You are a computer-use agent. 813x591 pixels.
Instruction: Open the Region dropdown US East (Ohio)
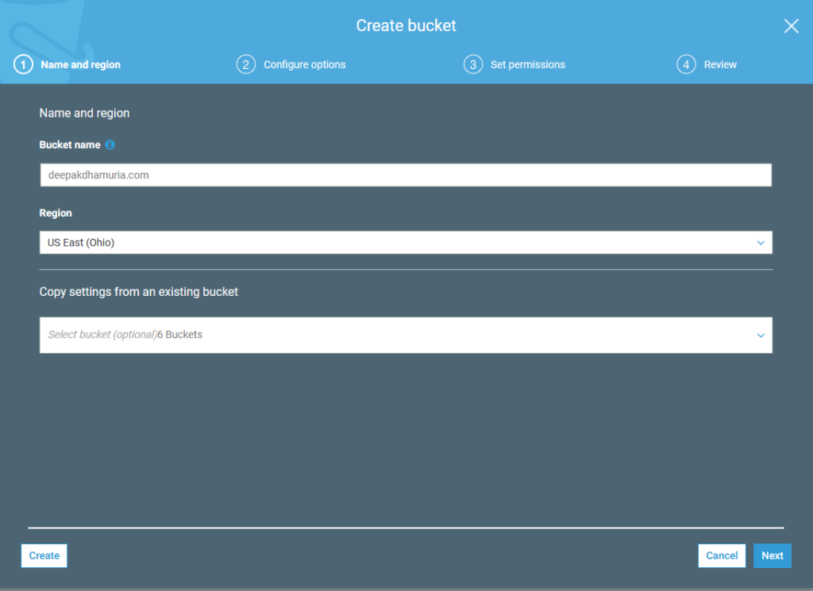[x=406, y=243]
